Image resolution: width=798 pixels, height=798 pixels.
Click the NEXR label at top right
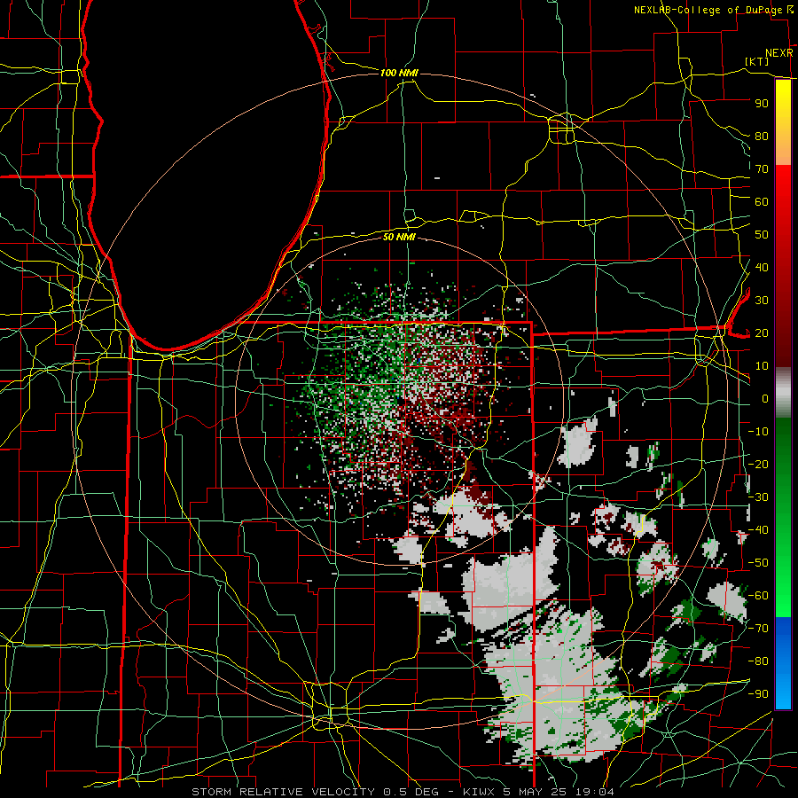tap(779, 53)
